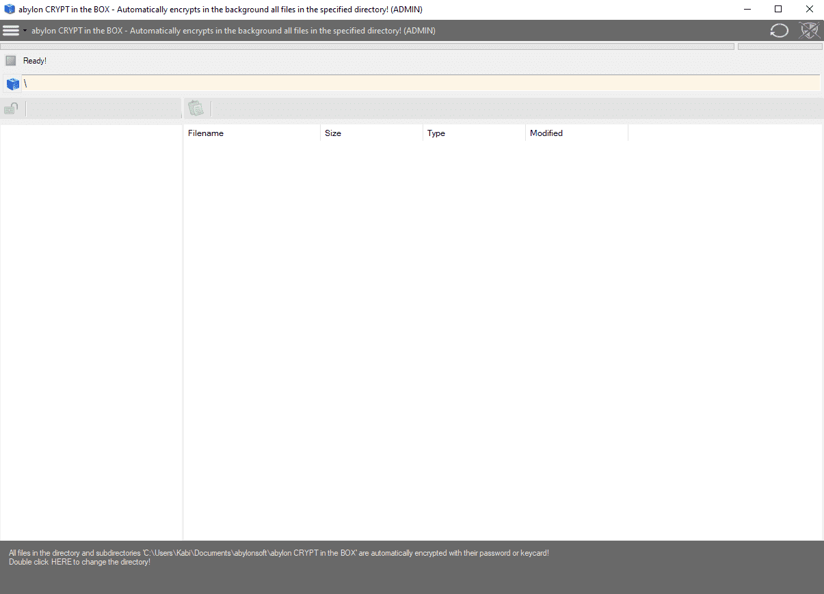The height and width of the screenshot is (594, 824).
Task: Click the header title 'abylon CRYPT in the BOX'
Action: pyautogui.click(x=233, y=31)
